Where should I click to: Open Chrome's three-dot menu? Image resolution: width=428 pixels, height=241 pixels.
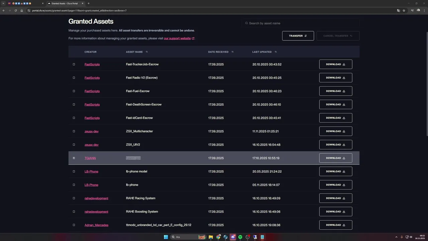coord(424,10)
